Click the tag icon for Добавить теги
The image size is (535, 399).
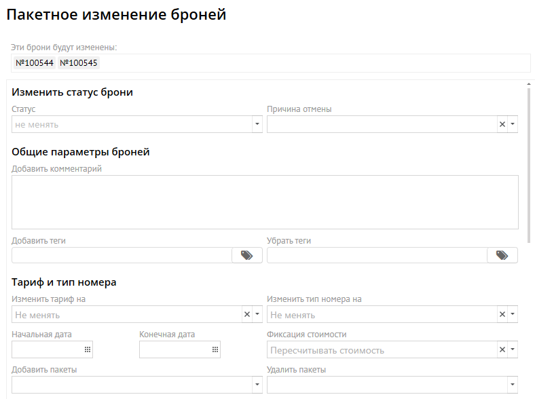click(x=246, y=255)
